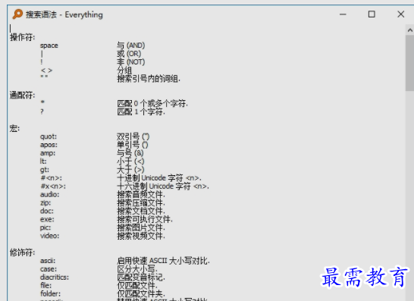Click the 'amp:' macro entry

coord(48,153)
